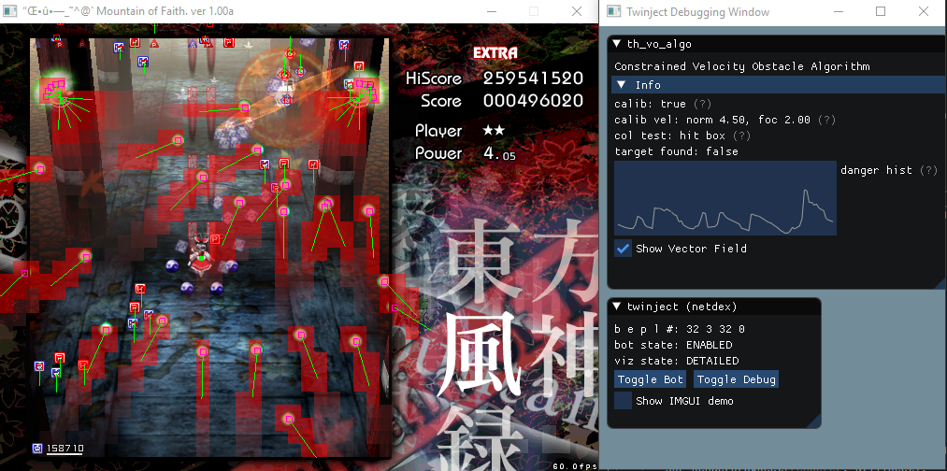Click the 'target found: false' text
This screenshot has height=471, width=947.
[x=676, y=151]
